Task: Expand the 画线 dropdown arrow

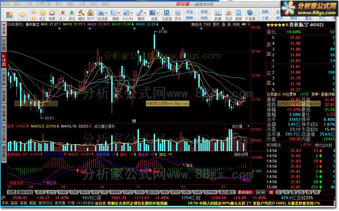Action: (145, 13)
